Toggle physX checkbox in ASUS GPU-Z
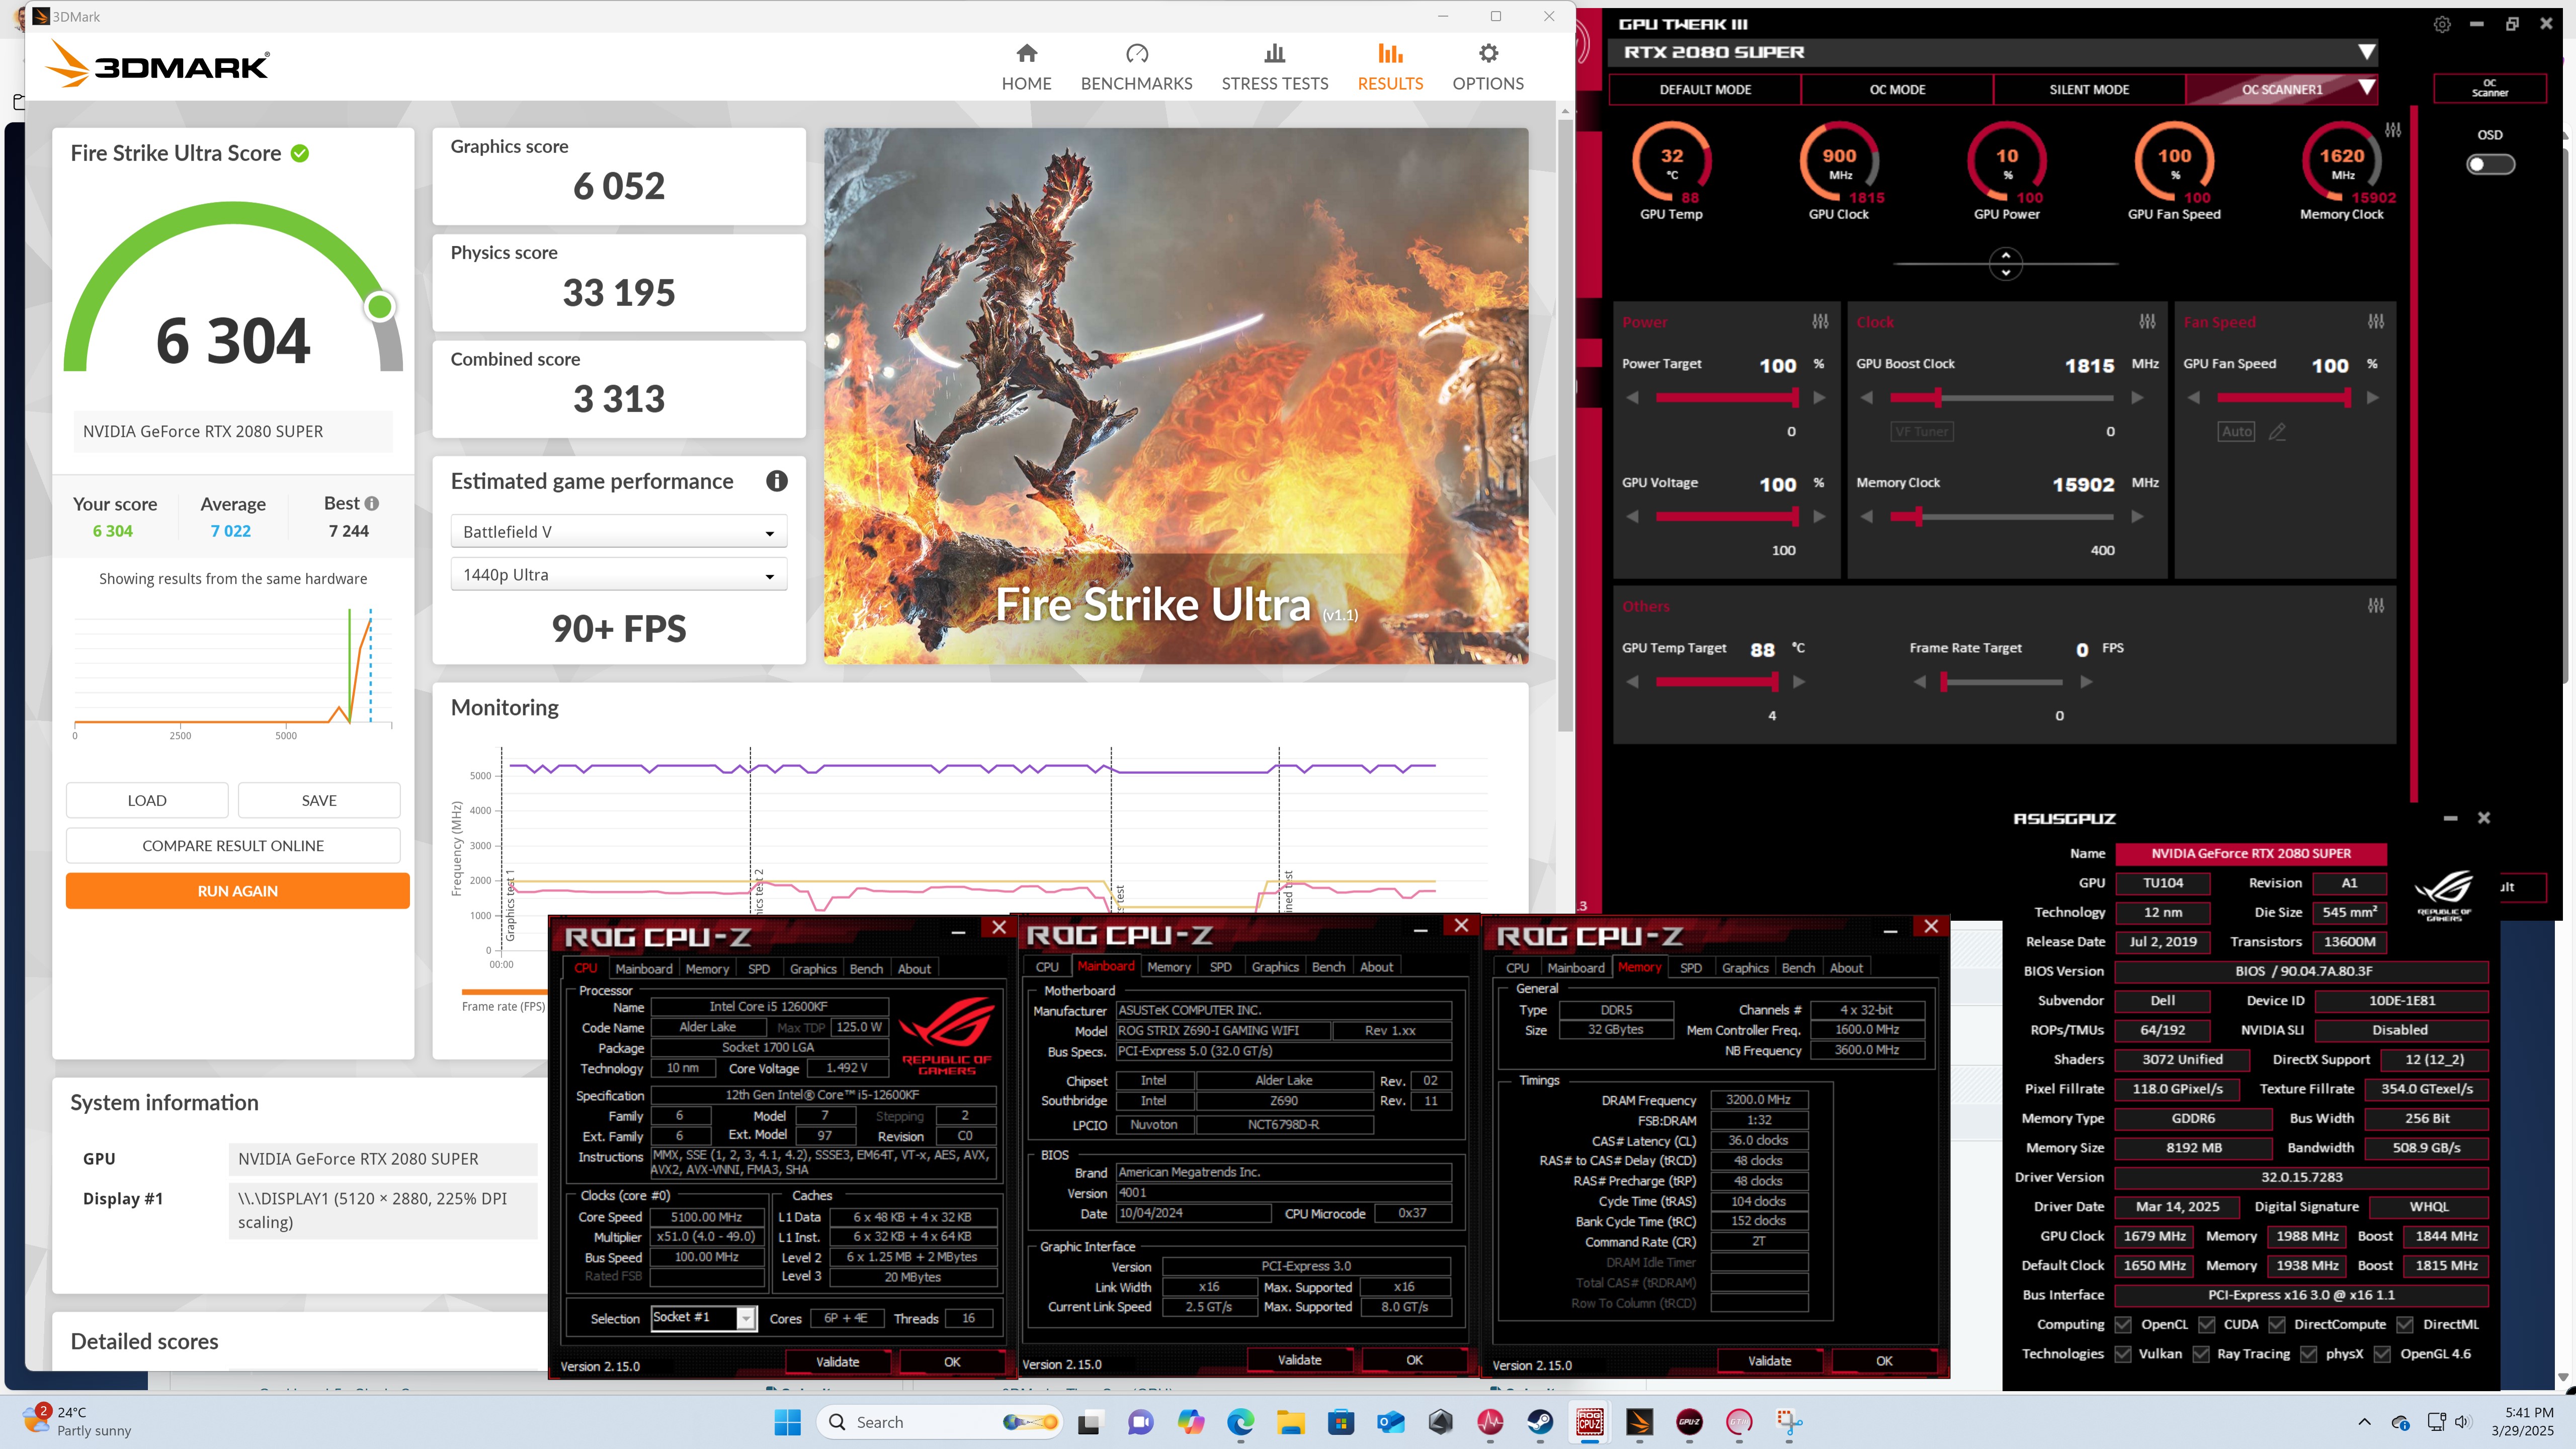This screenshot has height=1449, width=2576. click(2308, 1354)
